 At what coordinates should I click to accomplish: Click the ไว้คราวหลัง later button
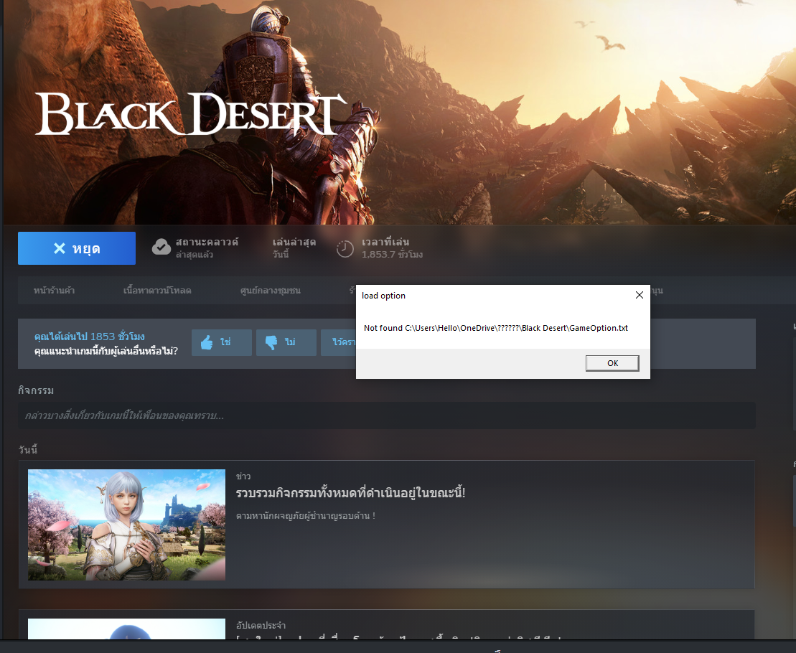click(x=339, y=342)
